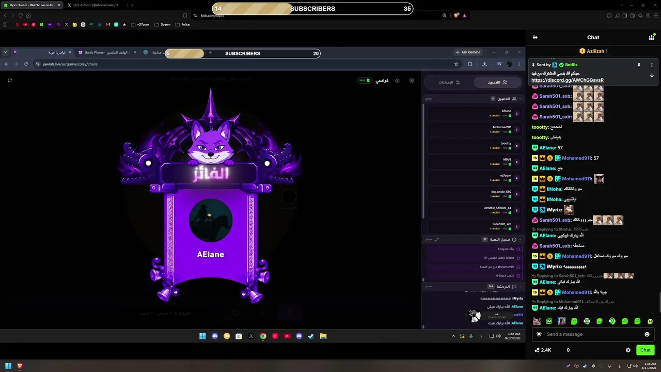The image size is (661, 372).
Task: Collapse the سجل اللعبة game log section
Action: coord(521,240)
